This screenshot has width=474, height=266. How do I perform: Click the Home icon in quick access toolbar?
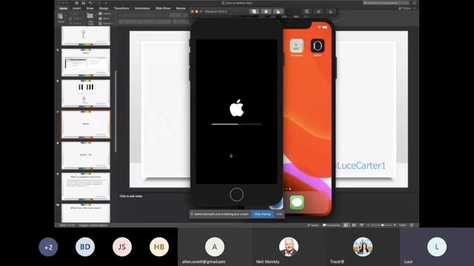[76, 3]
